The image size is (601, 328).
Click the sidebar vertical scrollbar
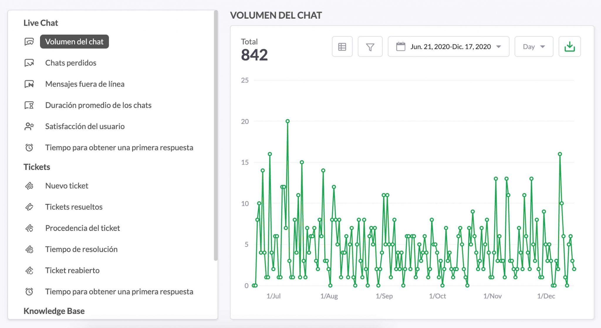(216, 135)
